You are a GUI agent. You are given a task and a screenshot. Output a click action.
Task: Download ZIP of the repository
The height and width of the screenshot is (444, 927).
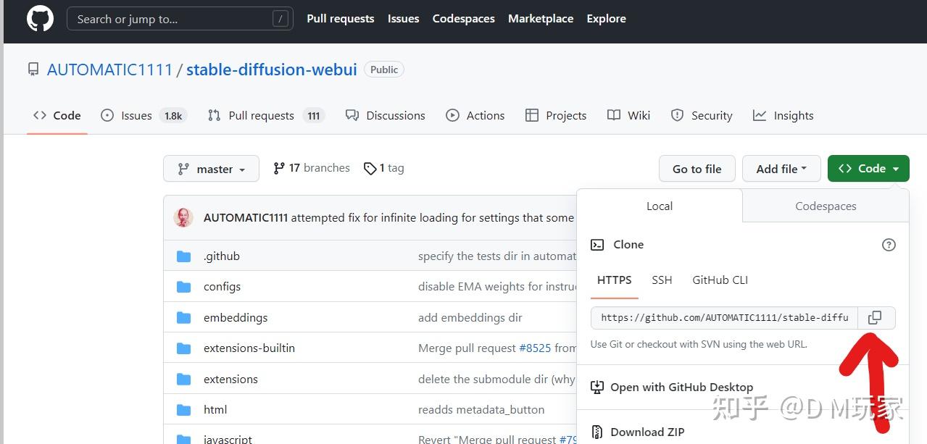pyautogui.click(x=647, y=432)
